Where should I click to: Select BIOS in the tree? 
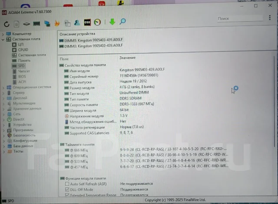(x=20, y=77)
